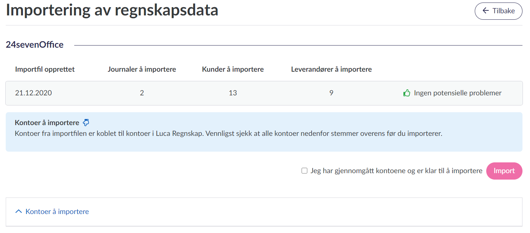Screen dimensions: 530x233
Task: Click the 'Kontoer å importere' expander link
Action: 57,211
